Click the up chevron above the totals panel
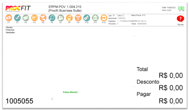189x110 pixels. pyautogui.click(x=134, y=36)
